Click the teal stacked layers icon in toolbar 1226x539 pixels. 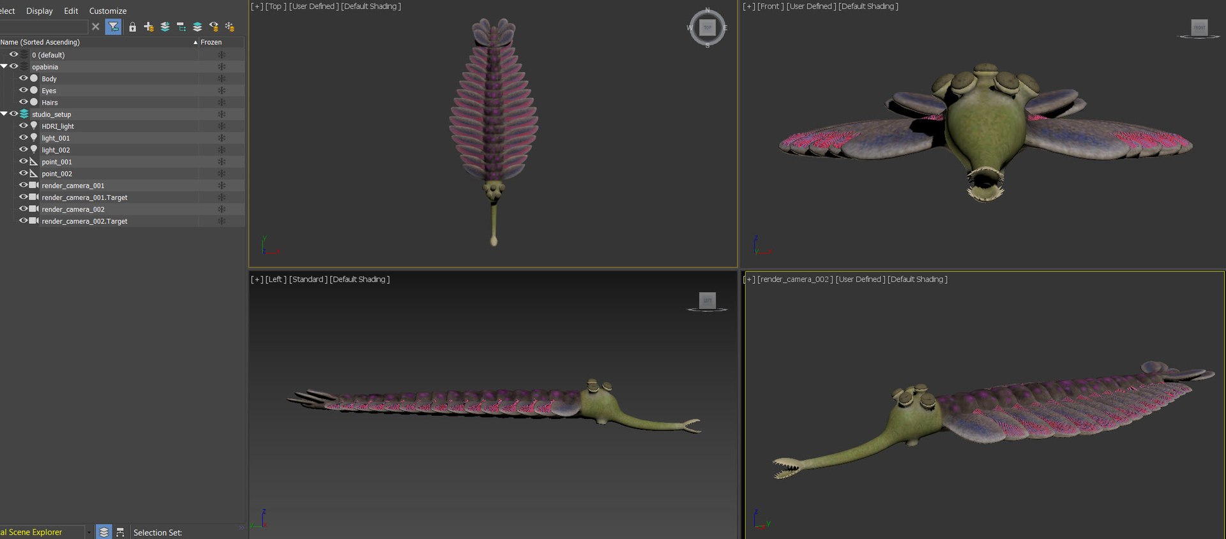197,27
